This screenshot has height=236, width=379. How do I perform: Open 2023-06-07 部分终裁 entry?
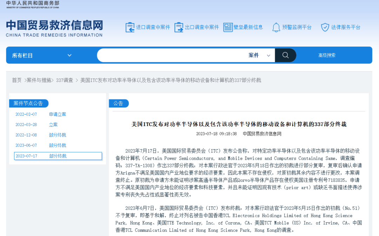41,145
